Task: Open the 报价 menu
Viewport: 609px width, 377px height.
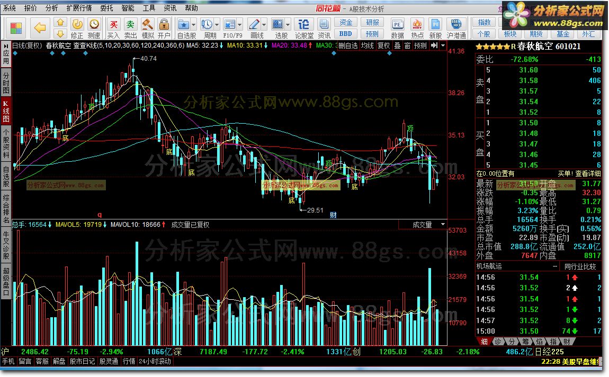Action: 31,8
